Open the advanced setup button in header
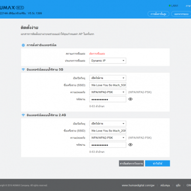Image resolution: width=191 pixels, height=191 pixels. click(158, 14)
